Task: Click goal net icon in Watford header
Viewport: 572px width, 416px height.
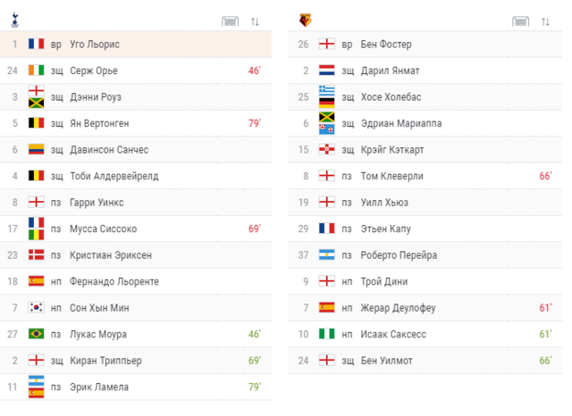Action: coord(520,21)
